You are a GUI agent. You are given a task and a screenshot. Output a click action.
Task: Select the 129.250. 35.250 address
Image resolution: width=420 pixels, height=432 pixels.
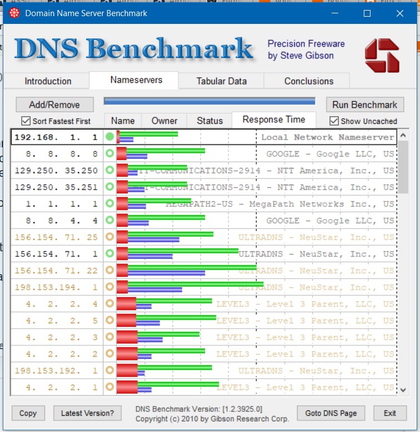(x=56, y=170)
